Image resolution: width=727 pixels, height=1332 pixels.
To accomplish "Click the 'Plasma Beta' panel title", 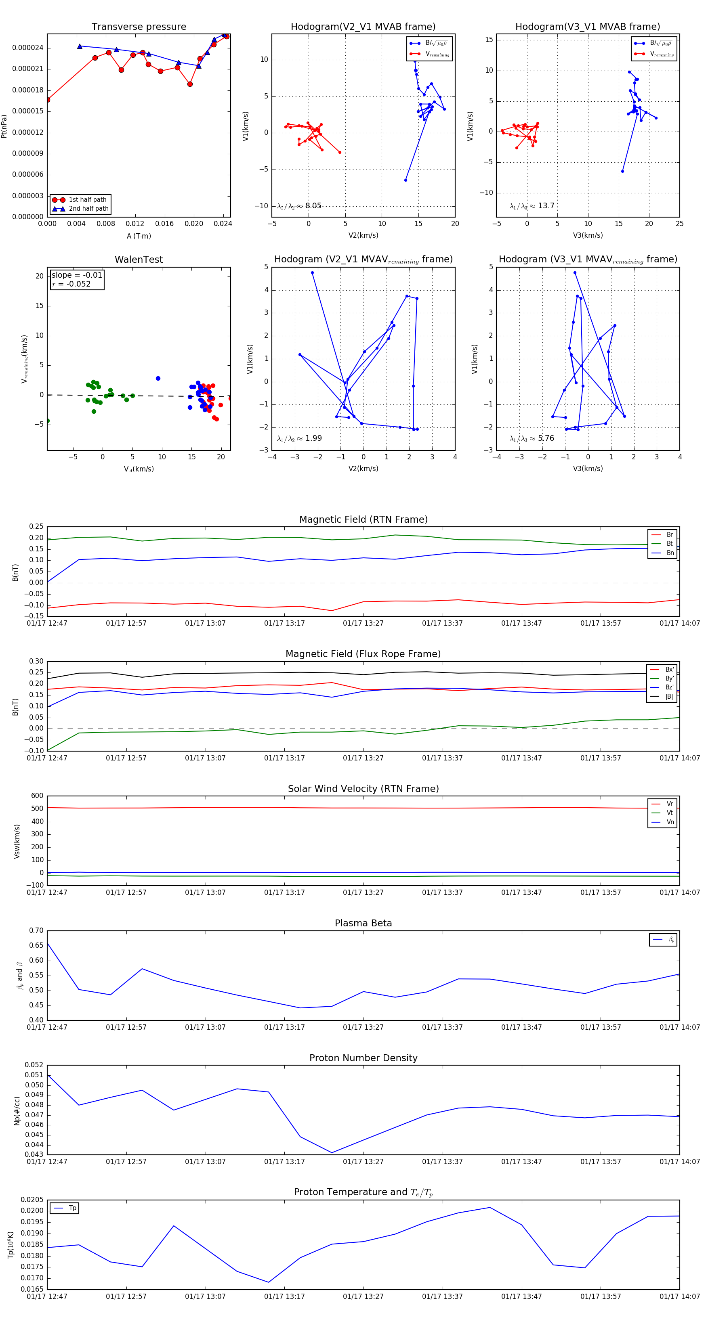I will pyautogui.click(x=363, y=923).
